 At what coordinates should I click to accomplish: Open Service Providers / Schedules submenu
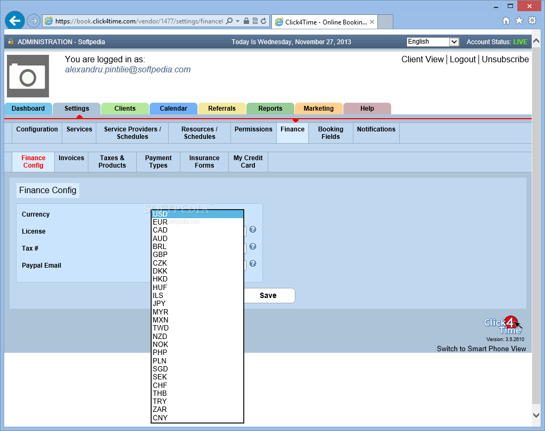(133, 133)
